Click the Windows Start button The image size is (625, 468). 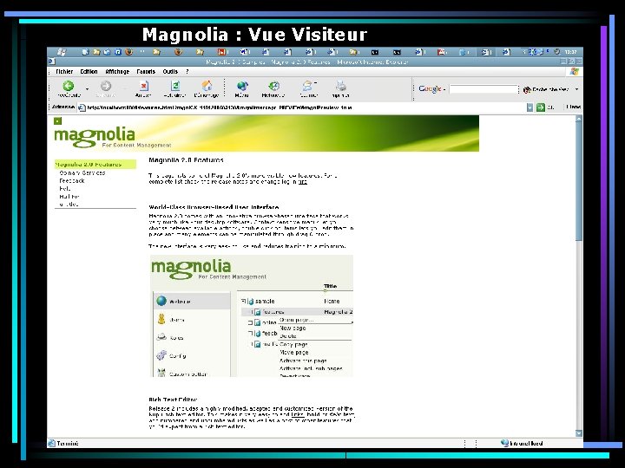(62, 52)
